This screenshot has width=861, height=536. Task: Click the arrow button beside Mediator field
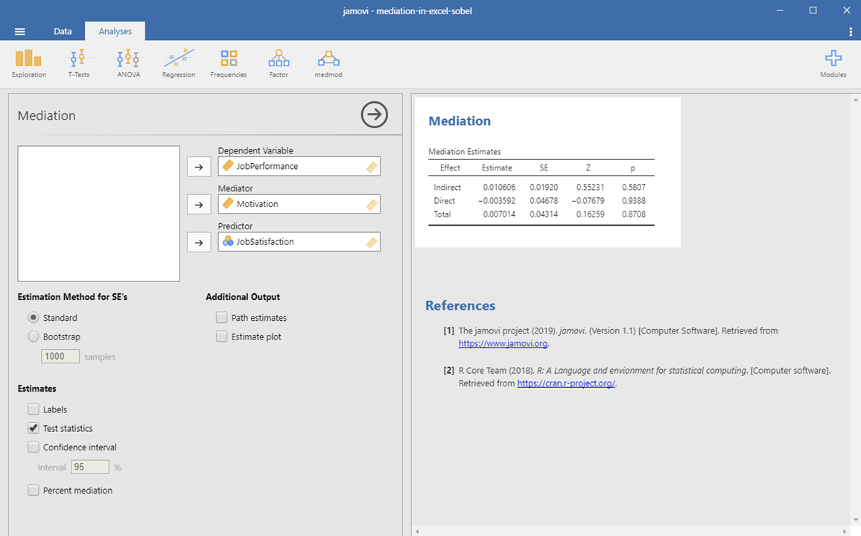pos(199,205)
